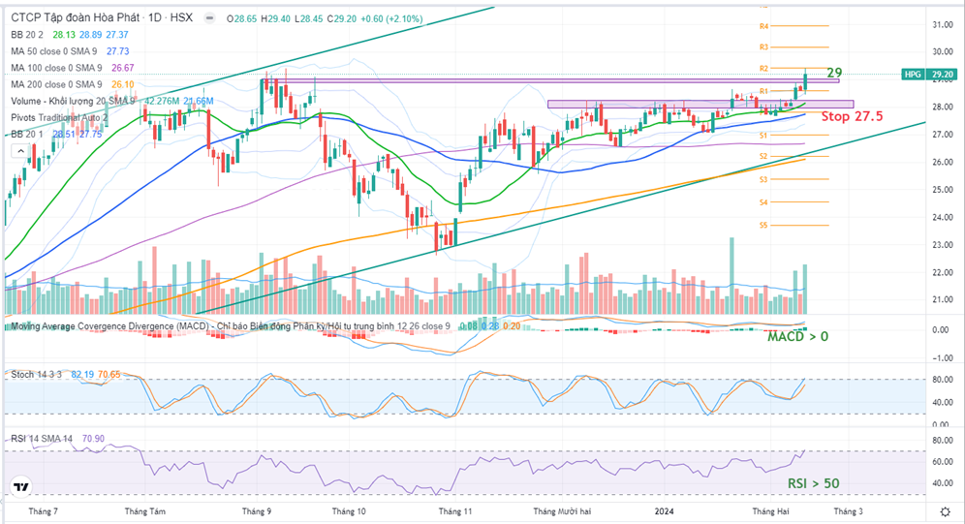Select the RSI 14 SMA 14 legend
This screenshot has height=524, width=965.
point(42,439)
